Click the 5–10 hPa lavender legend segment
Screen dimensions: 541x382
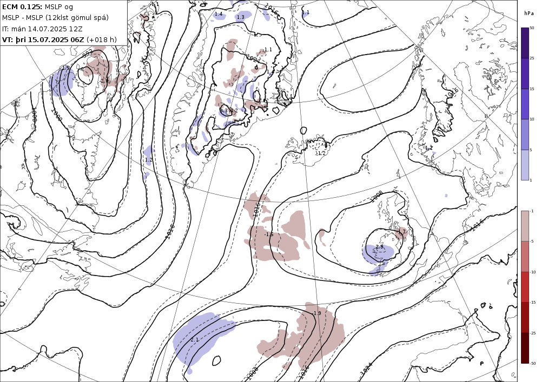click(525, 135)
